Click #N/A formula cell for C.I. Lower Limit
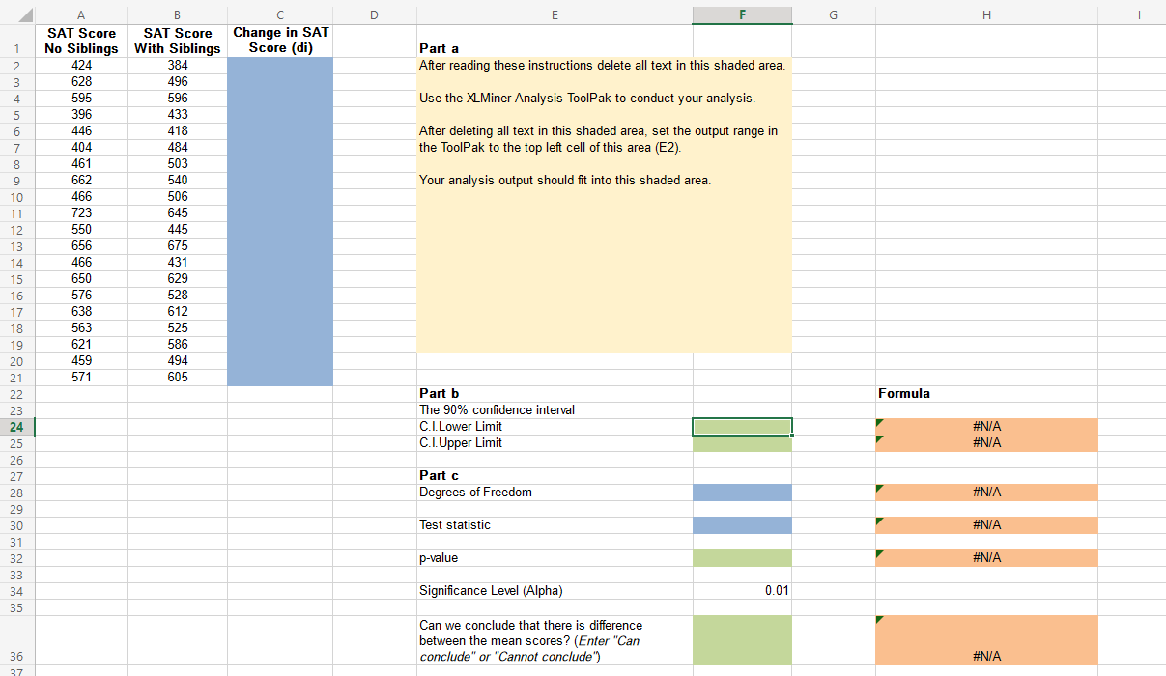Image resolution: width=1166 pixels, height=676 pixels. [986, 427]
